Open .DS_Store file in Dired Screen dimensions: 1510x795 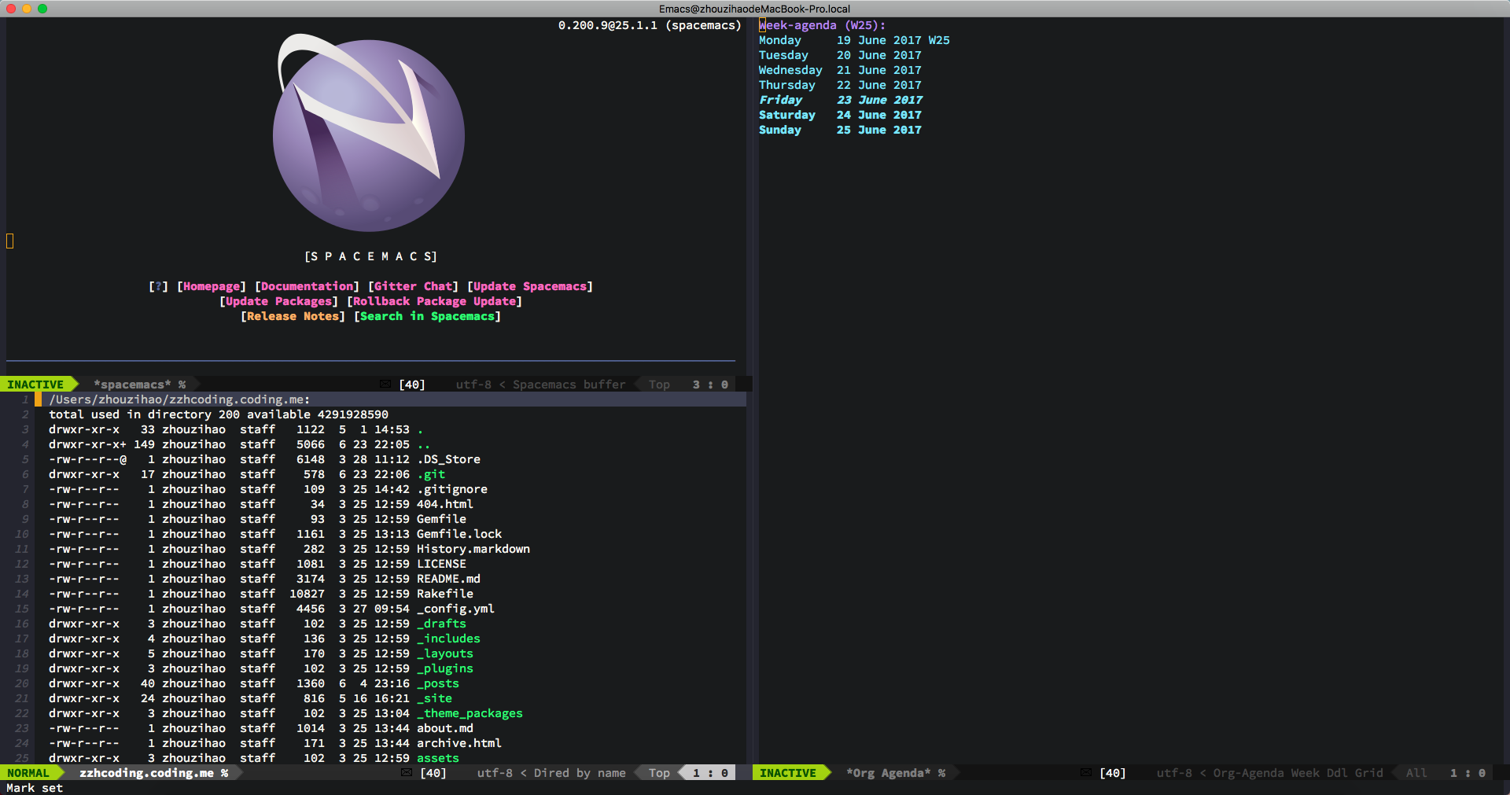448,459
